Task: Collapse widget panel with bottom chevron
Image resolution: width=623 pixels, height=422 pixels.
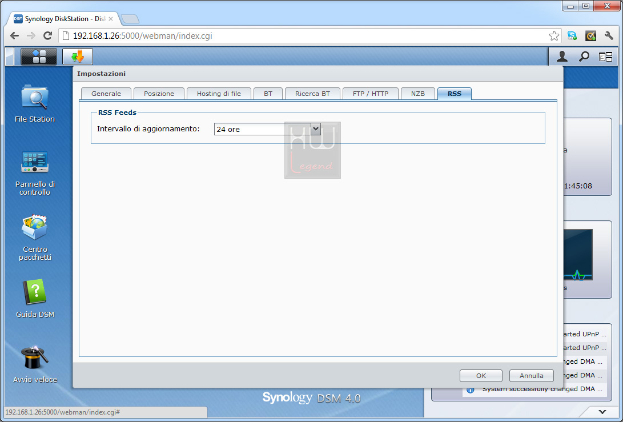Action: click(602, 412)
